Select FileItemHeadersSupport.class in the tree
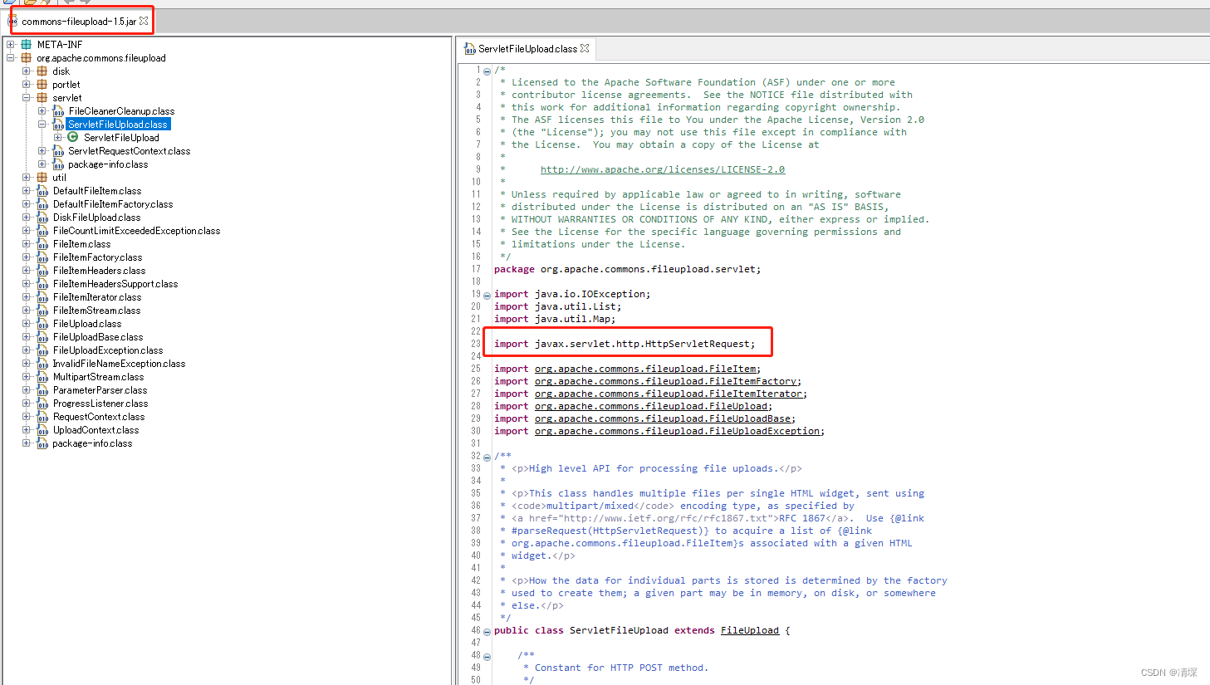This screenshot has height=685, width=1210. (x=115, y=284)
